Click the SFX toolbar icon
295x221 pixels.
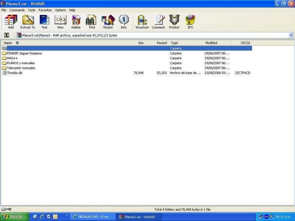(x=190, y=22)
